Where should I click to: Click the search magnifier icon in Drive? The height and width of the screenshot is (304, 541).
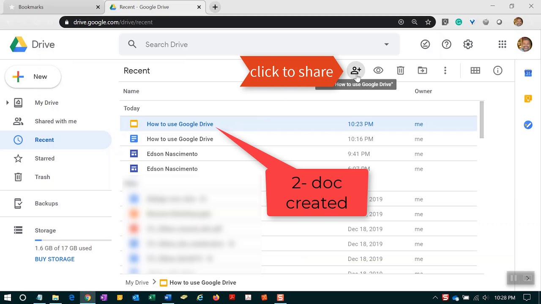132,44
